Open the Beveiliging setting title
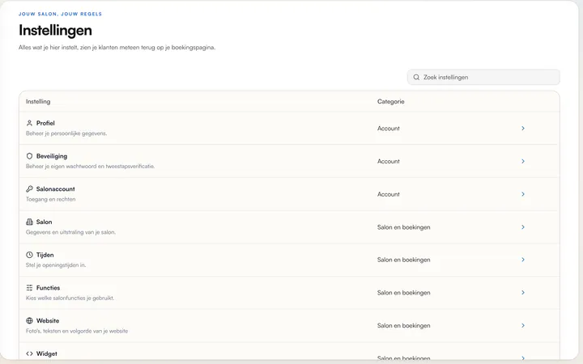Screen dimensions: 583x364 [52, 156]
